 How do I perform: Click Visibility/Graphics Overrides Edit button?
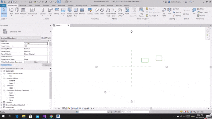[x=36, y=62]
